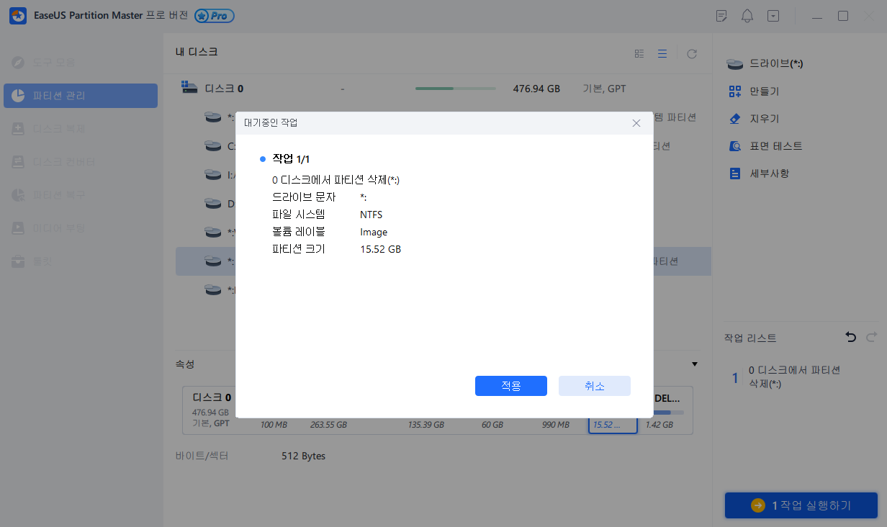Screen dimensions: 887x527
Task: Switch the disk view to list layout
Action: (662, 53)
